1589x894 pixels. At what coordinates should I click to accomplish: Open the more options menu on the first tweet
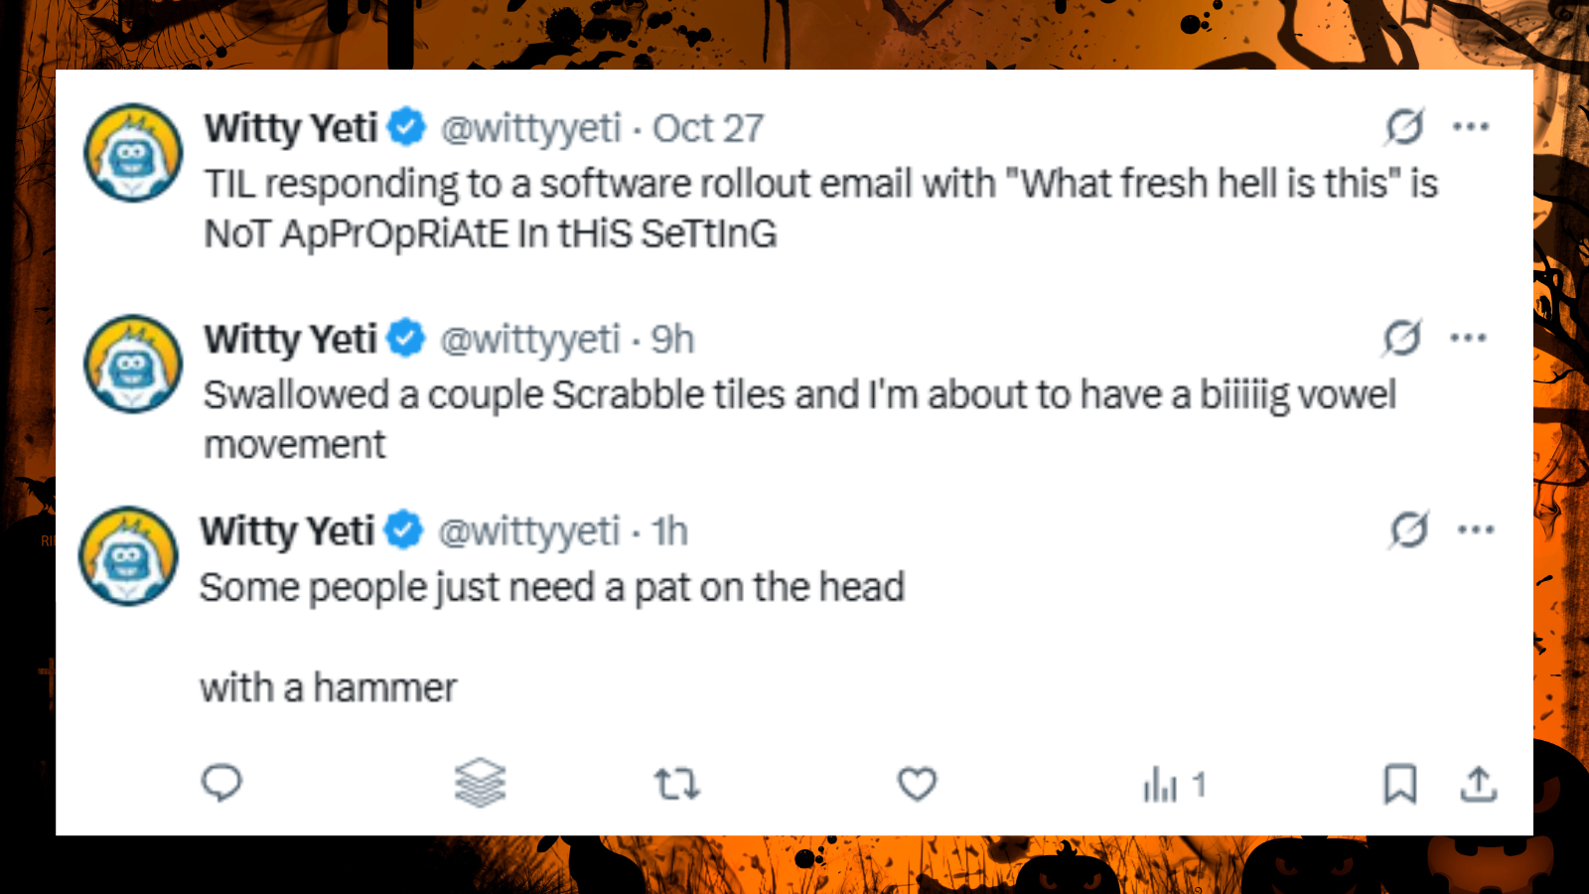[x=1472, y=126]
